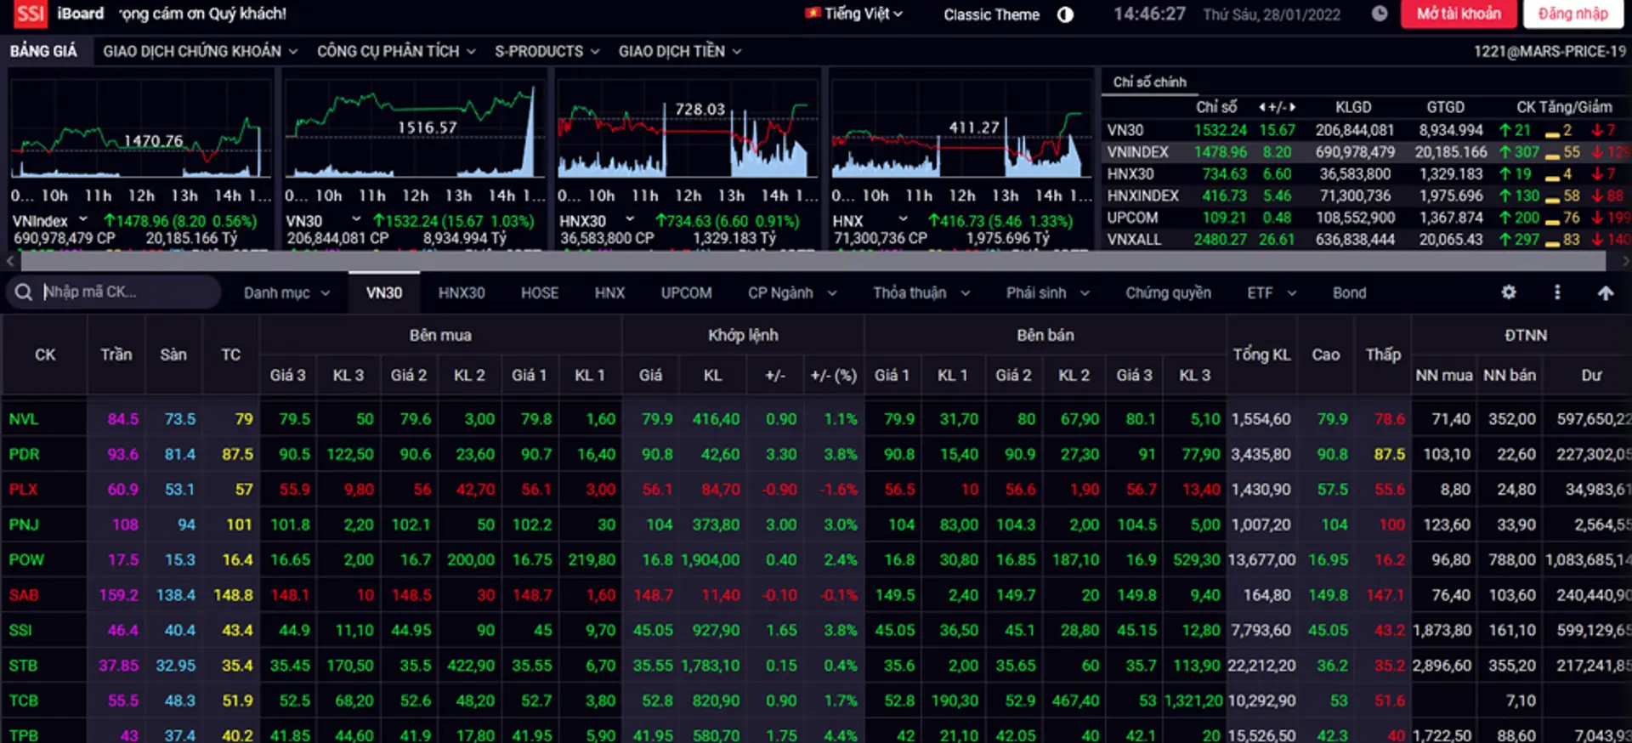The height and width of the screenshot is (743, 1632).
Task: Expand S-Products menu
Action: (547, 51)
